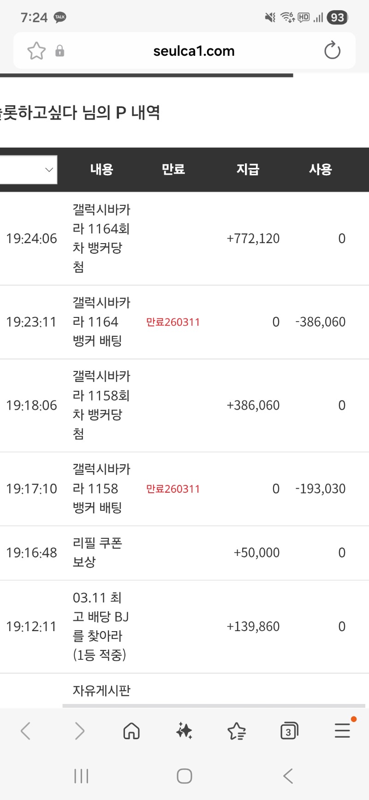The image size is (369, 800).
Task: Expand the dropdown in the table header
Action: click(x=29, y=169)
